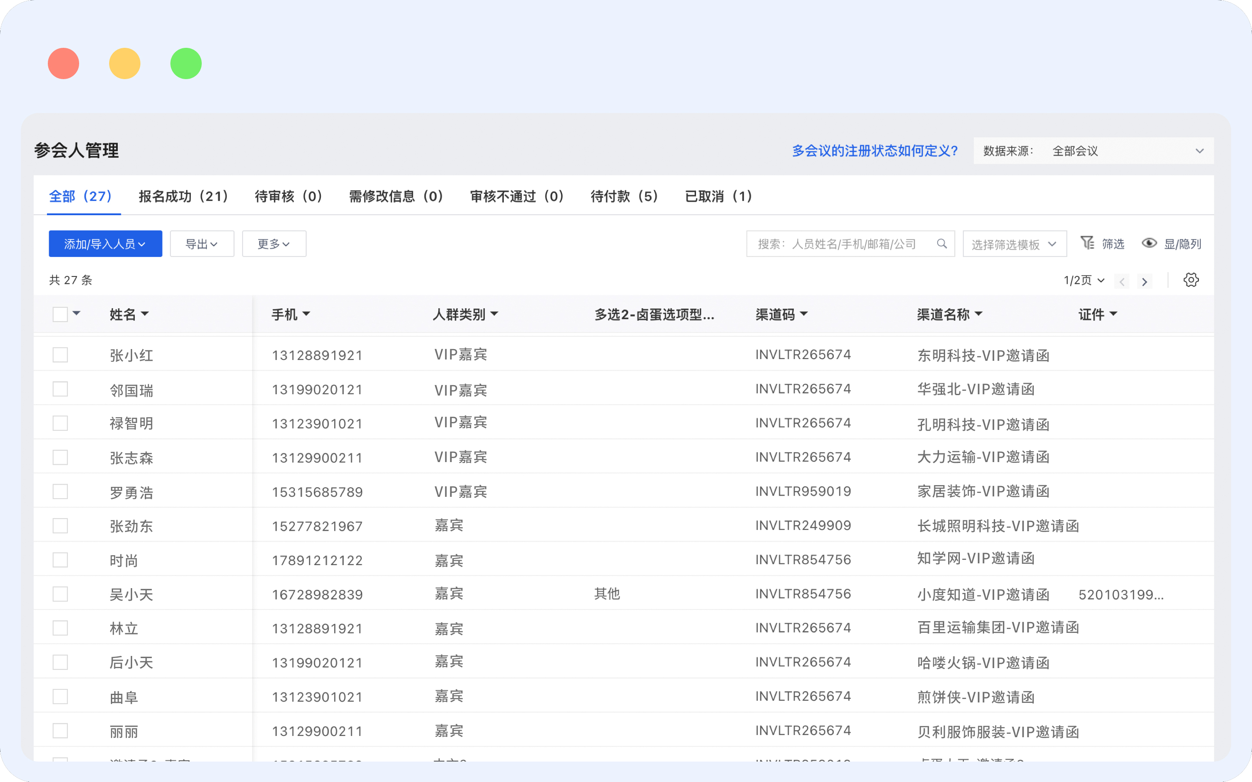The height and width of the screenshot is (782, 1252).
Task: Sort by 姓名 column arrow
Action: [145, 314]
